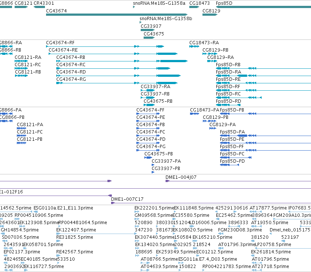
Task: Click transcript label CG43674-RD
Action: [71, 72]
